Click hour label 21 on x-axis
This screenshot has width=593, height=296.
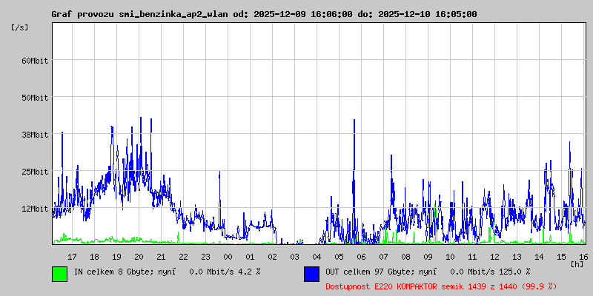[161, 257]
